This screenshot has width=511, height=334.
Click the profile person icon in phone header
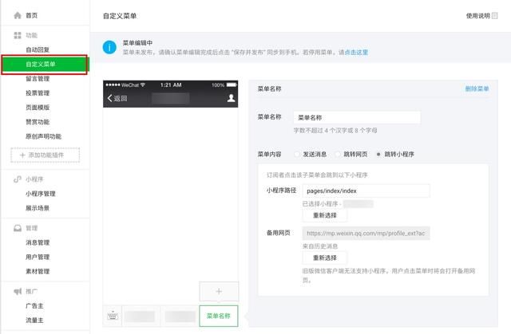tap(231, 98)
